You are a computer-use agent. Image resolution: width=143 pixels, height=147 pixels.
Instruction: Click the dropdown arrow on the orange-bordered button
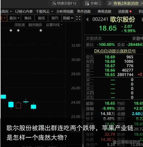point(4,18)
